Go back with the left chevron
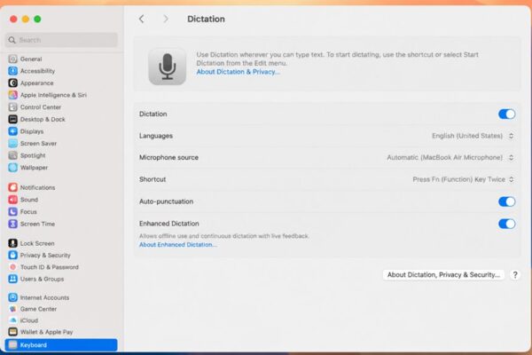 tap(142, 19)
